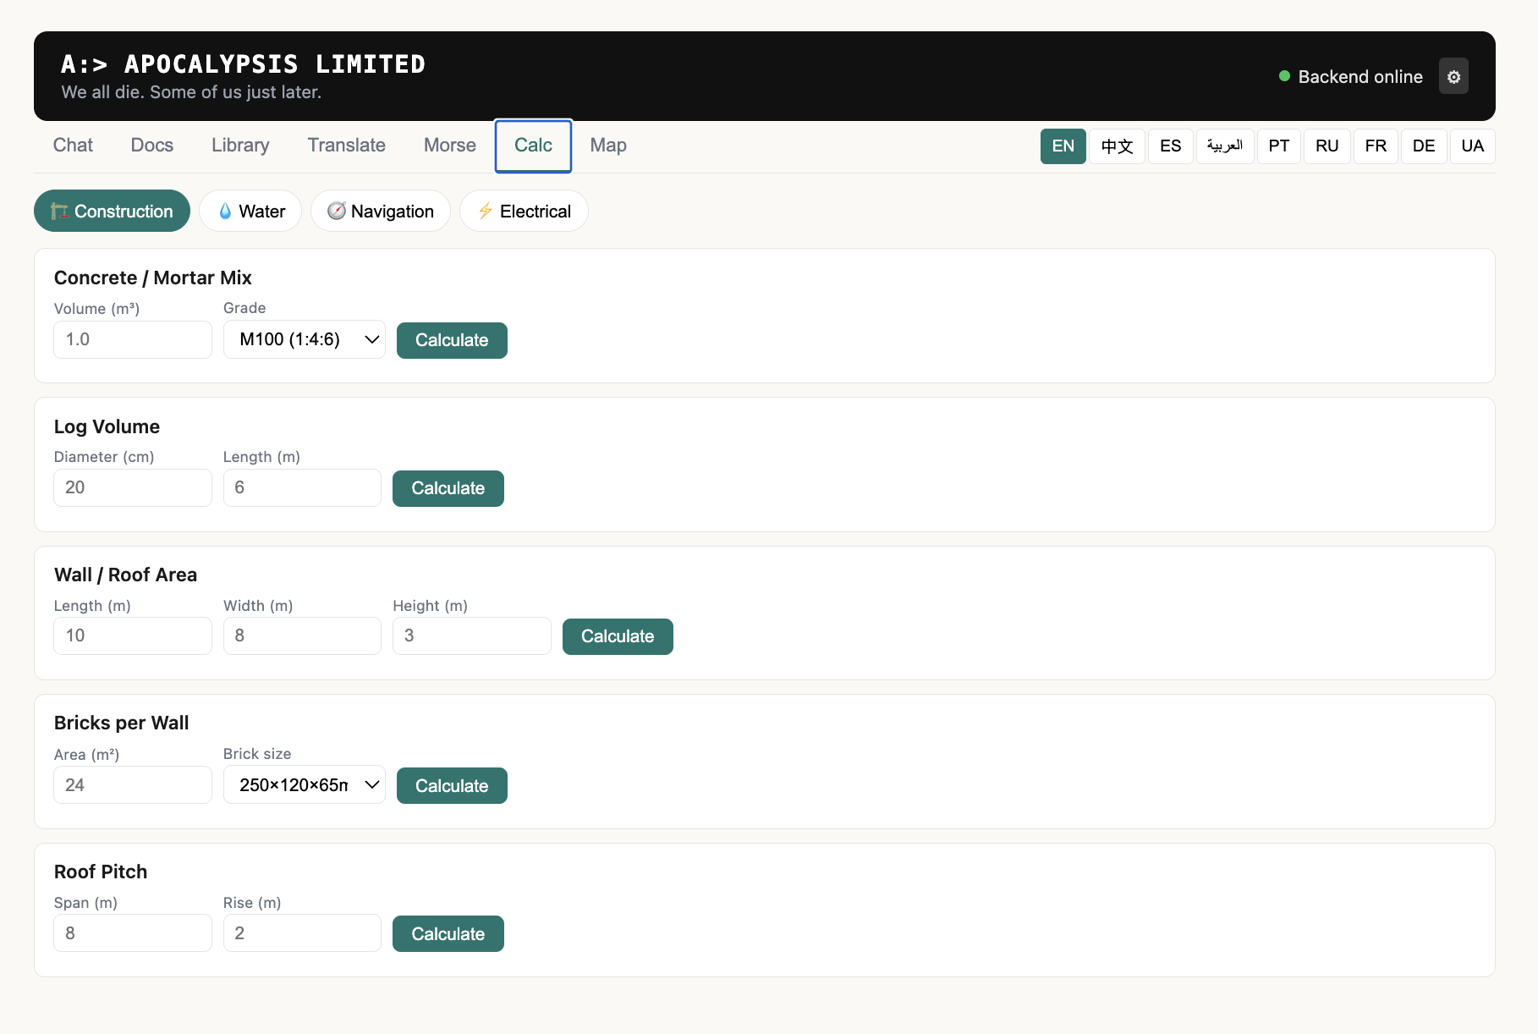Set interface language to UA
Screen dimensions: 1538x1034
pyautogui.click(x=1472, y=146)
